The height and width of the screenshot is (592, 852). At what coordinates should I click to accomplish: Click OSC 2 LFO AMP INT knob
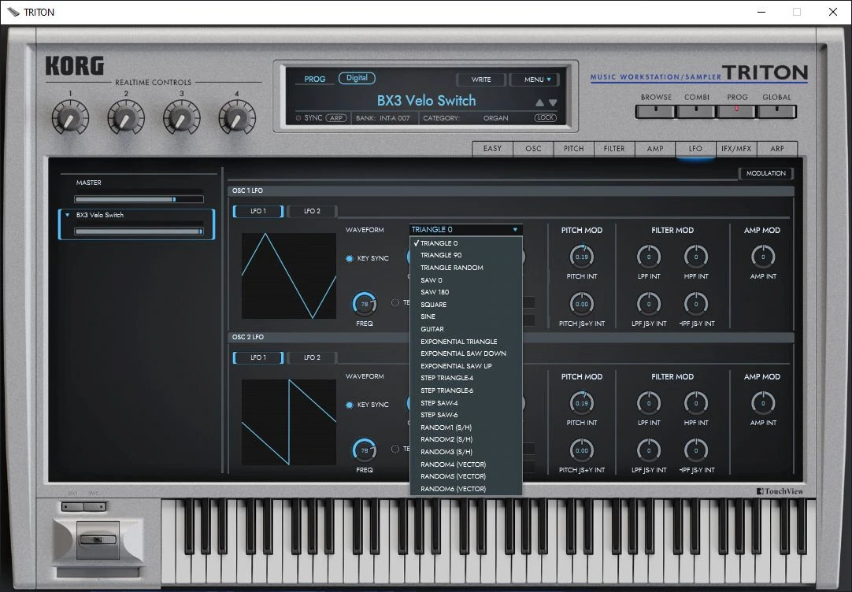click(x=763, y=403)
